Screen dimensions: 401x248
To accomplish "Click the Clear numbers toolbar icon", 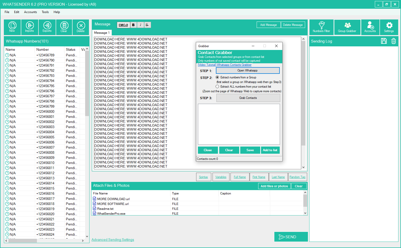I will pyautogui.click(x=64, y=27).
